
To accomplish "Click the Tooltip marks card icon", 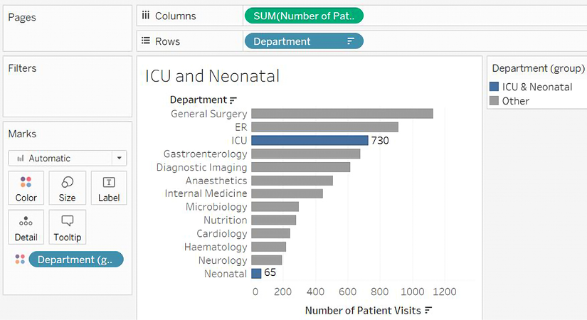I will [68, 227].
